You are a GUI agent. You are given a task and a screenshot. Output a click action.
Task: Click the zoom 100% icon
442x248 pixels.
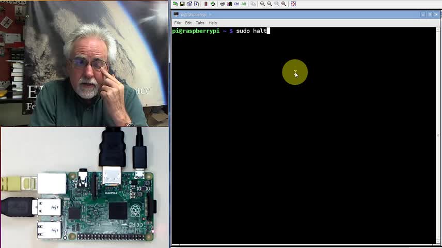277,4
